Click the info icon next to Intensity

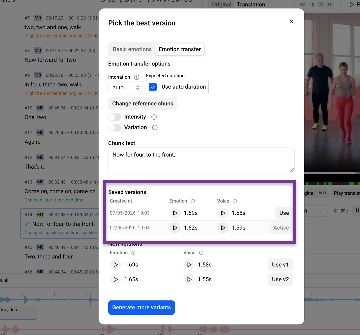154,117
